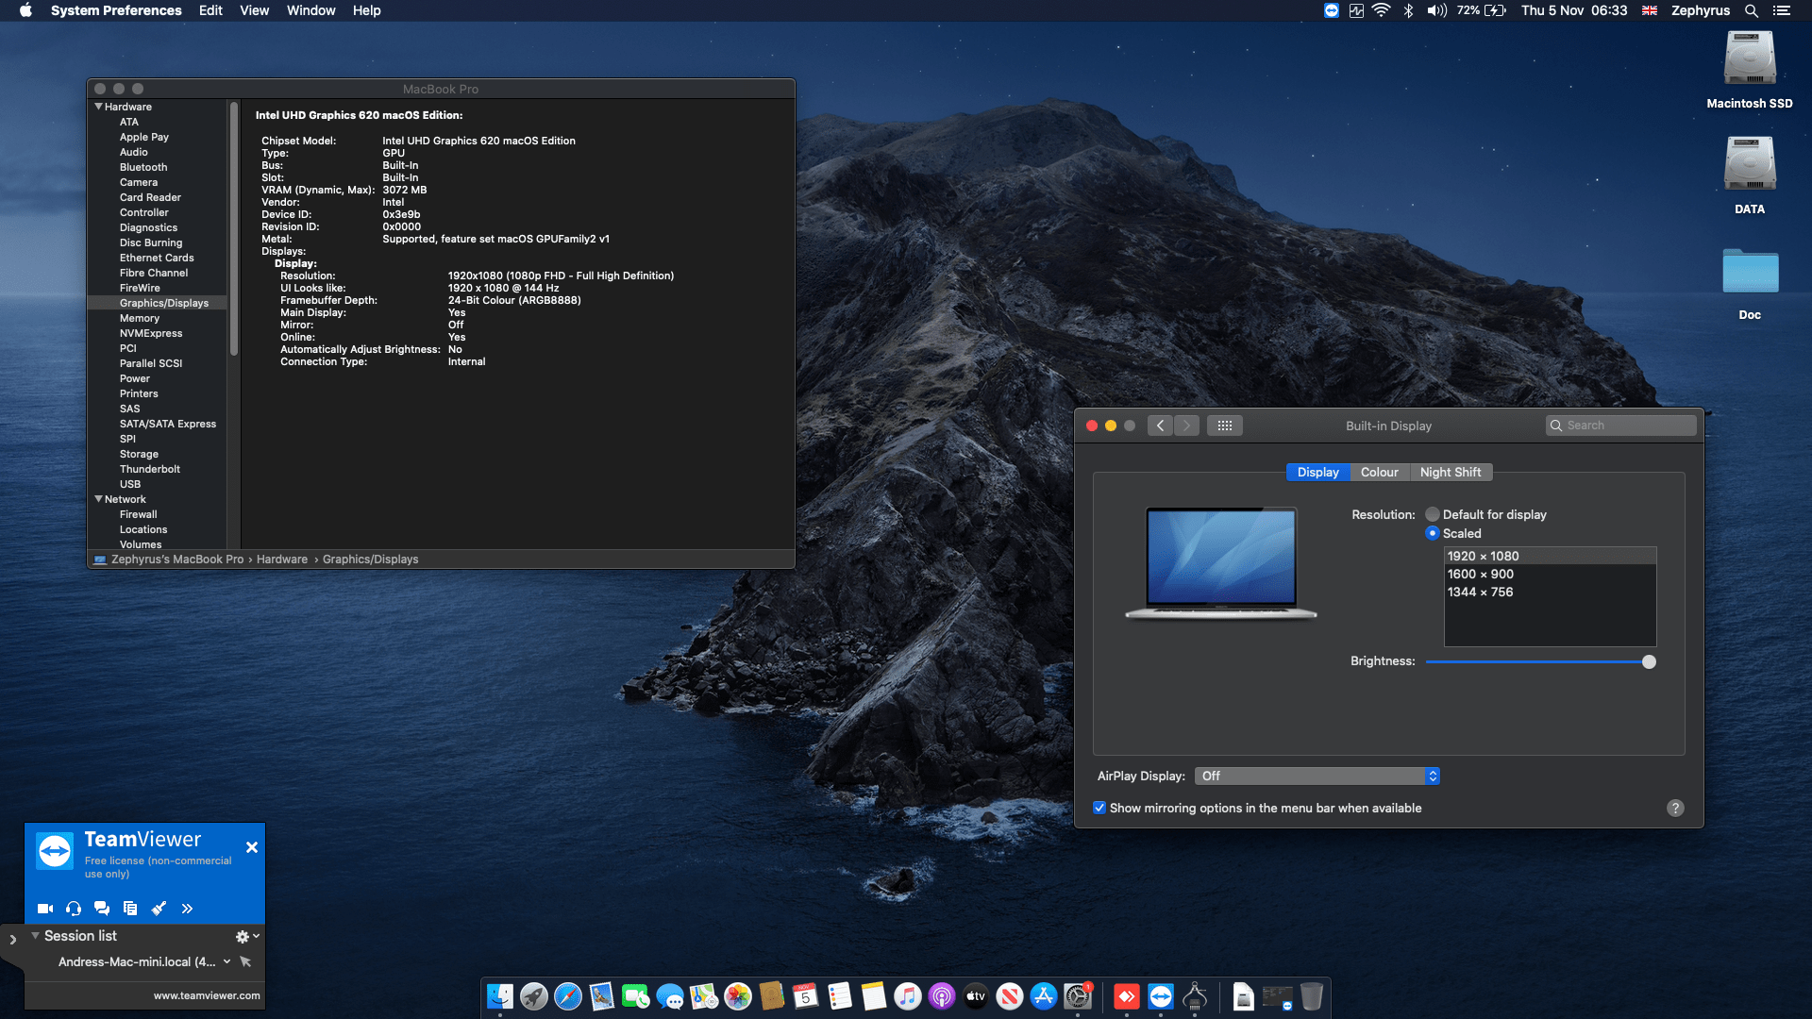
Task: Select Default for display radio button
Action: pos(1433,514)
